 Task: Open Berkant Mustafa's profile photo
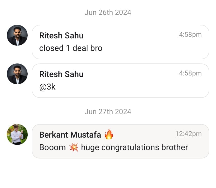click(17, 134)
